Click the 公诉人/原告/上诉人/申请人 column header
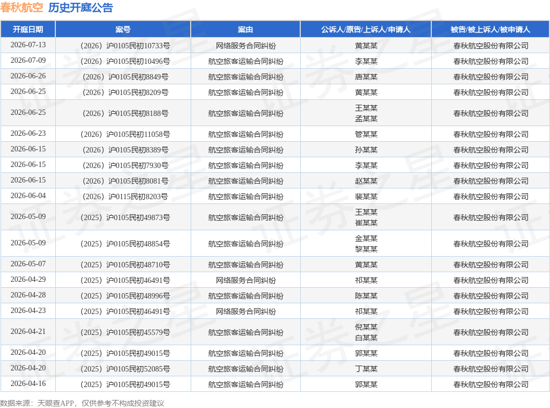 click(x=366, y=30)
